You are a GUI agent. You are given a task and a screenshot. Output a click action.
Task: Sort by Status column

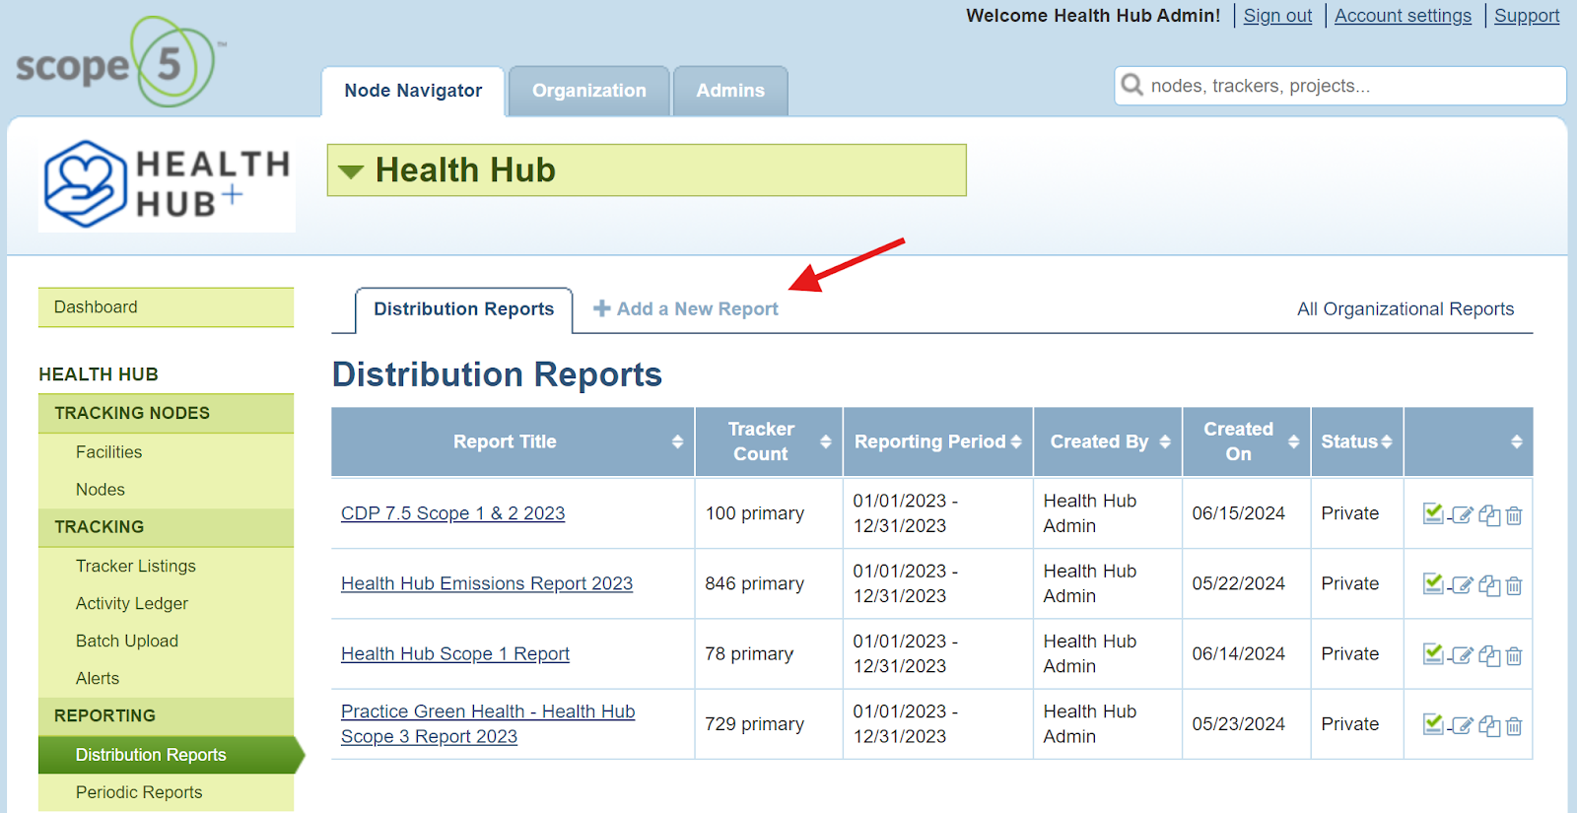click(x=1357, y=441)
